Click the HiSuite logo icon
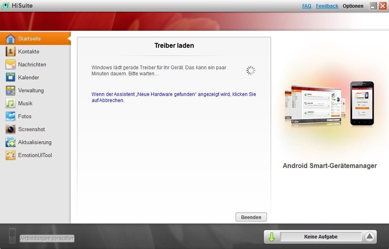The image size is (389, 249). click(5, 6)
